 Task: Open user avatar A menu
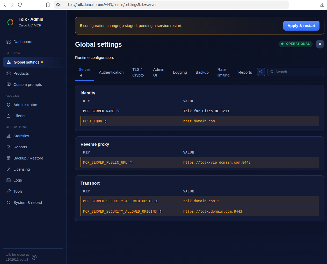320,44
